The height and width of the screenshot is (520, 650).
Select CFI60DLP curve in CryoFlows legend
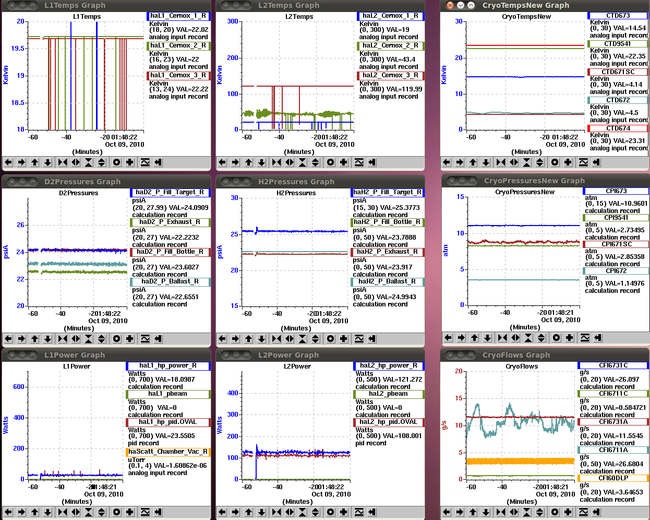(x=613, y=478)
